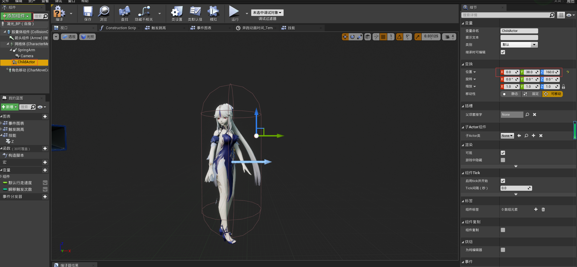
Task: Open viewport options arrow dropdown
Action: coord(56,37)
